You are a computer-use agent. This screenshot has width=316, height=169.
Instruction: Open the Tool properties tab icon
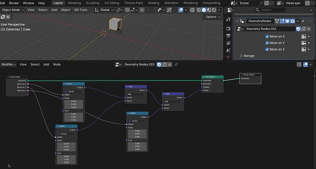point(229,19)
